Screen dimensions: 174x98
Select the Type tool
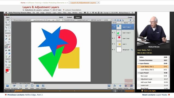(6, 57)
